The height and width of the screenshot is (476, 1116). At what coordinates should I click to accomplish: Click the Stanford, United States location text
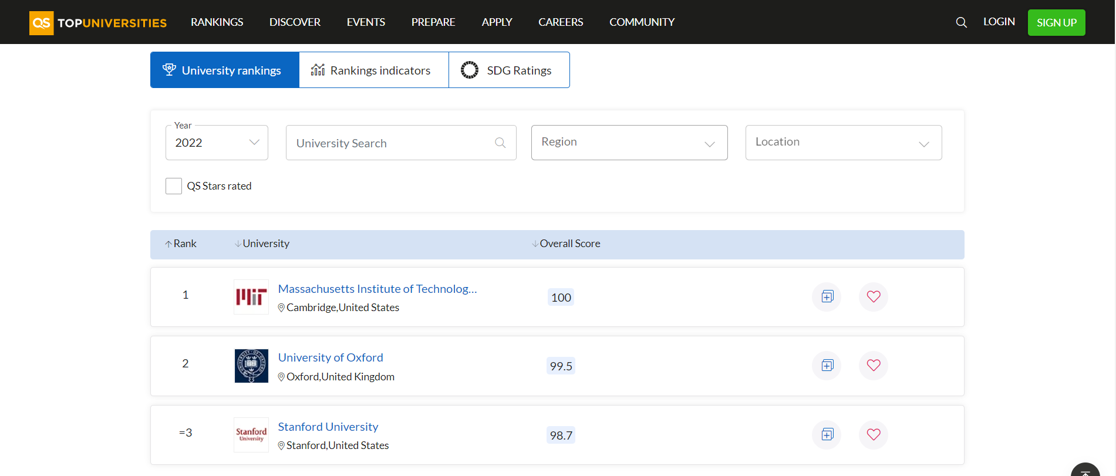pos(338,445)
